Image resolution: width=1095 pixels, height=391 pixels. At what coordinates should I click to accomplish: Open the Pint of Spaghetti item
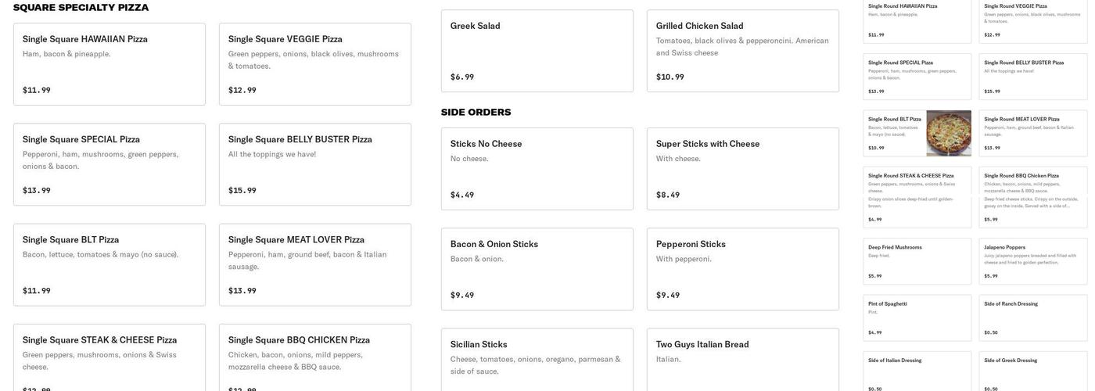917,317
